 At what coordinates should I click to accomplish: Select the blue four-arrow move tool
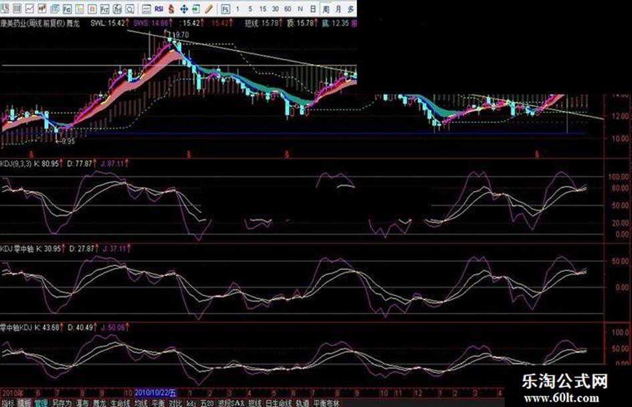(183, 9)
